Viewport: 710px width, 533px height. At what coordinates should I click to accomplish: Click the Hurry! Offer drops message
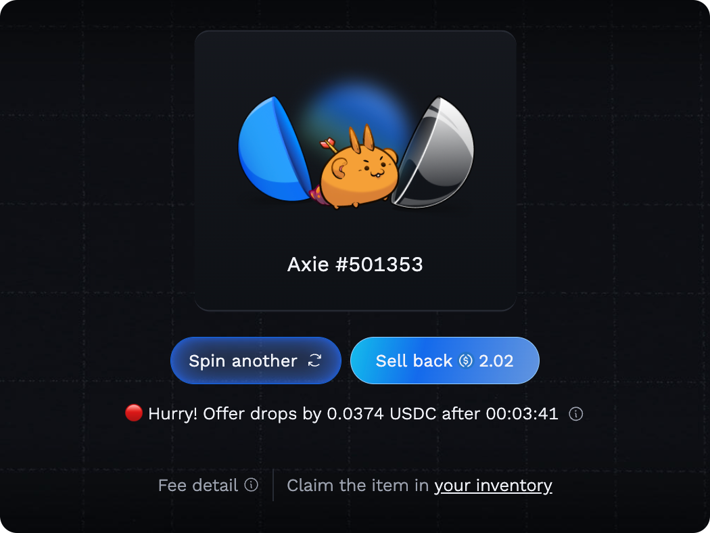(x=353, y=413)
